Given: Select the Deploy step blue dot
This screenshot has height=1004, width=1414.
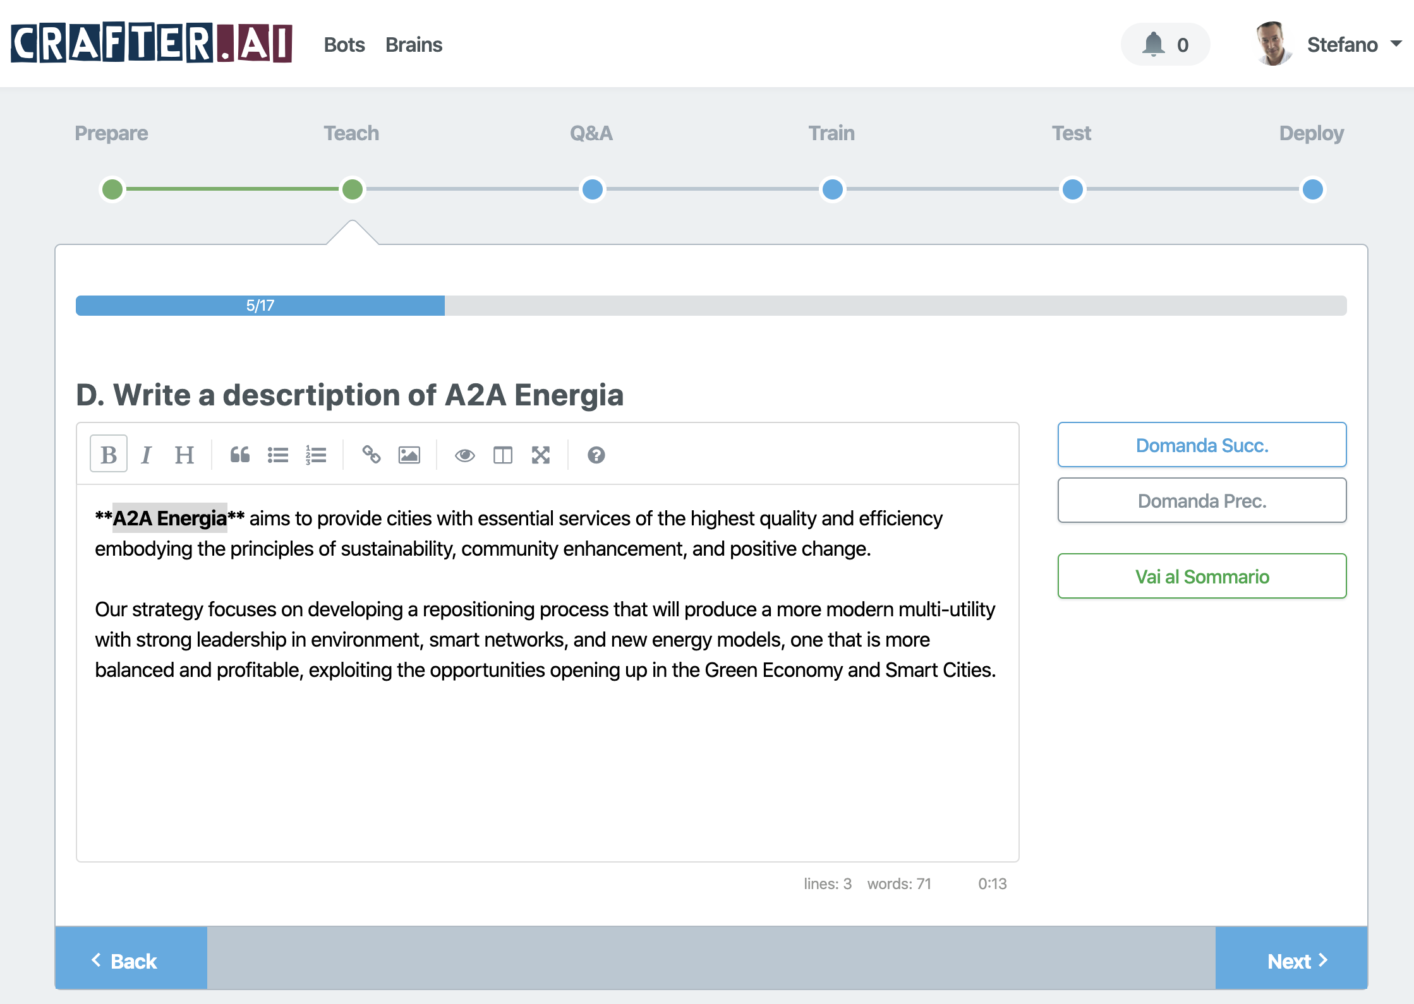Looking at the screenshot, I should point(1313,189).
